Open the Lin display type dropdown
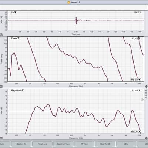The height and width of the screenshot is (148, 148). (14, 13)
